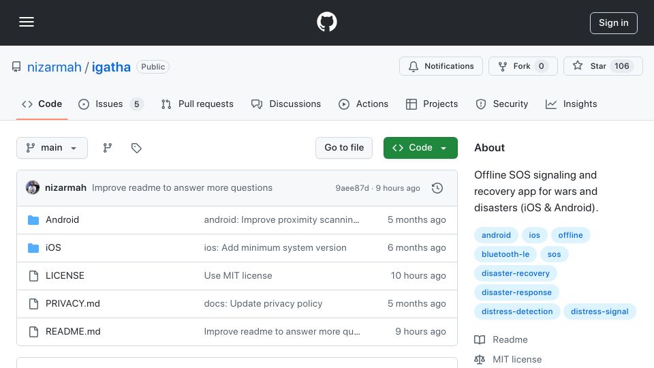
Task: Click the ios topic tag
Action: [x=534, y=235]
